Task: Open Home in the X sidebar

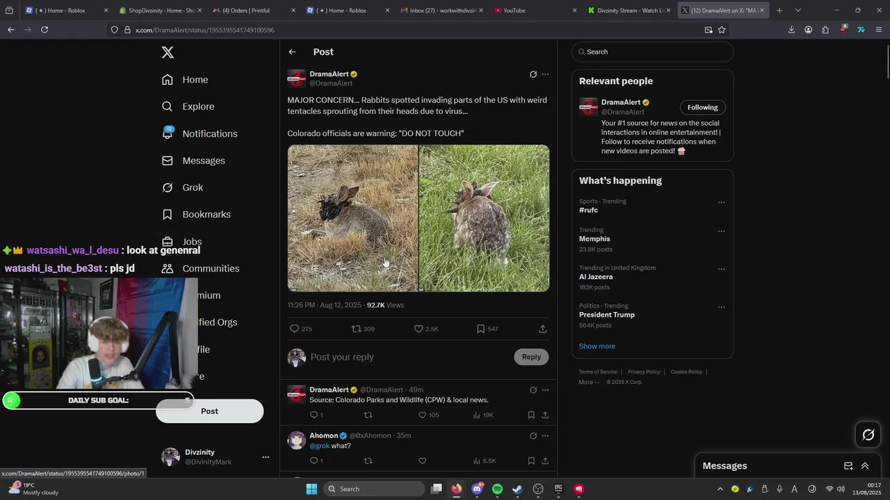Action: [185, 80]
